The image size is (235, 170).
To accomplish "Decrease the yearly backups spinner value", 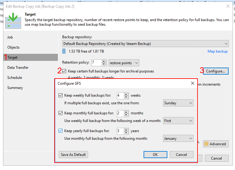I will (126, 133).
